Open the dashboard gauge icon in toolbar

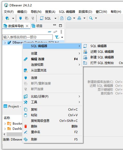pos(69,18)
